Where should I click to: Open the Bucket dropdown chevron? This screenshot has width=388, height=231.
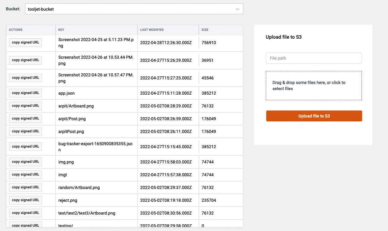tap(237, 9)
